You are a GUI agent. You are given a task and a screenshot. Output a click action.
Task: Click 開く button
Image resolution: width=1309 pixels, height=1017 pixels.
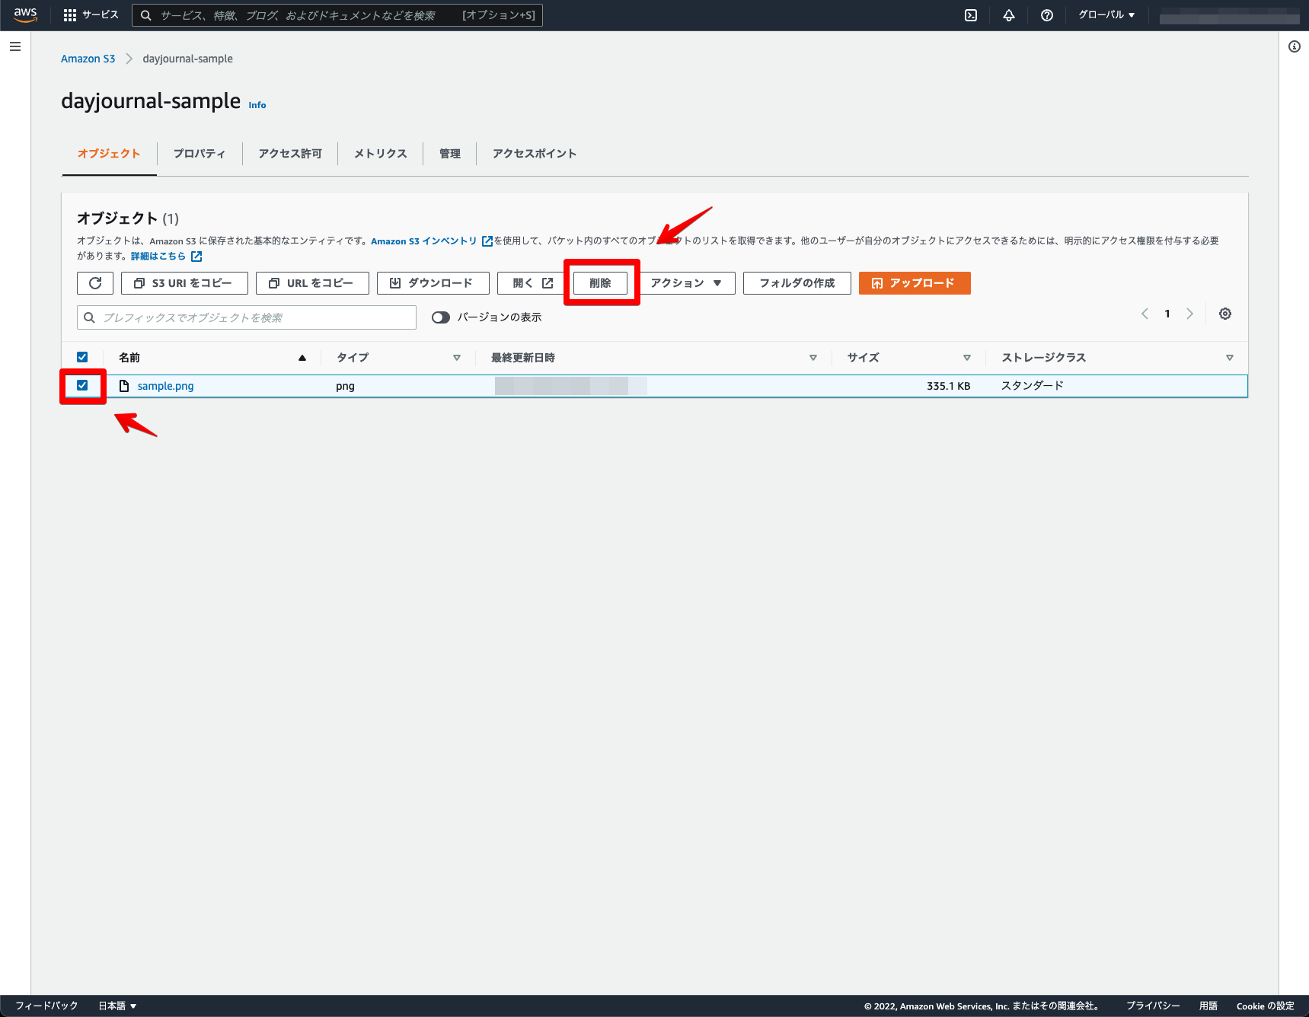point(533,283)
